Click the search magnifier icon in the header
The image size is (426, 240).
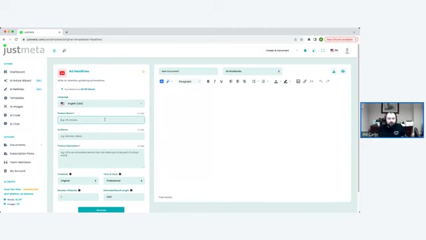tap(64, 51)
